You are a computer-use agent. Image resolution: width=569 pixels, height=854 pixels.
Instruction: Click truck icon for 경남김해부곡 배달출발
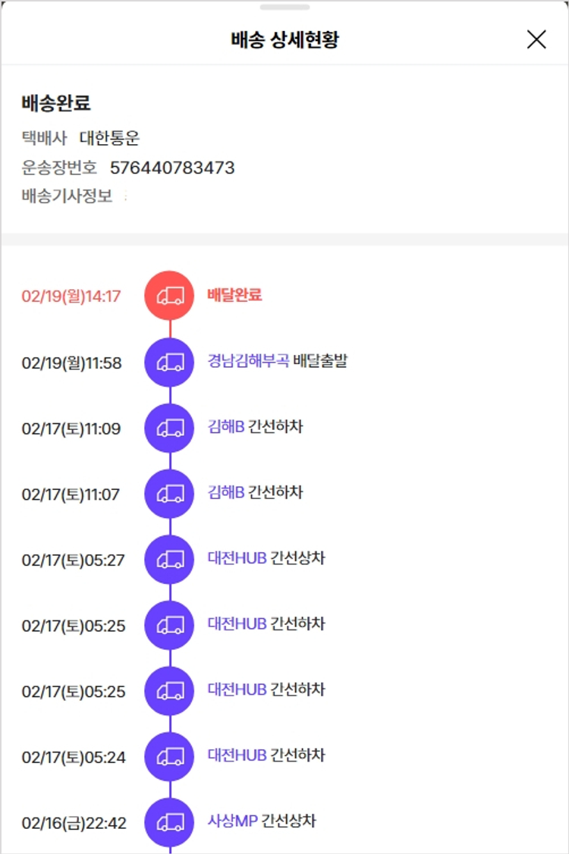[x=170, y=363]
